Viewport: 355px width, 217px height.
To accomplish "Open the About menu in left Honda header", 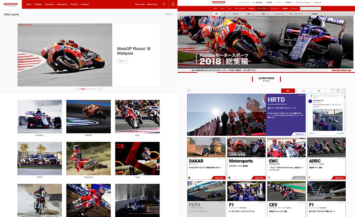I will (x=29, y=4).
